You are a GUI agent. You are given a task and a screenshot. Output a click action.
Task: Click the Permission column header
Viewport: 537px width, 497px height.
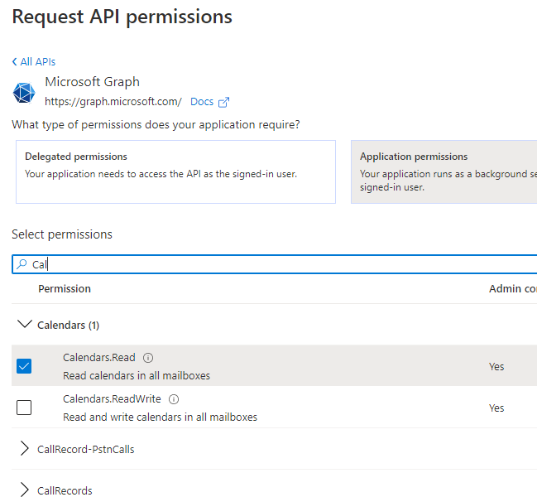click(65, 288)
